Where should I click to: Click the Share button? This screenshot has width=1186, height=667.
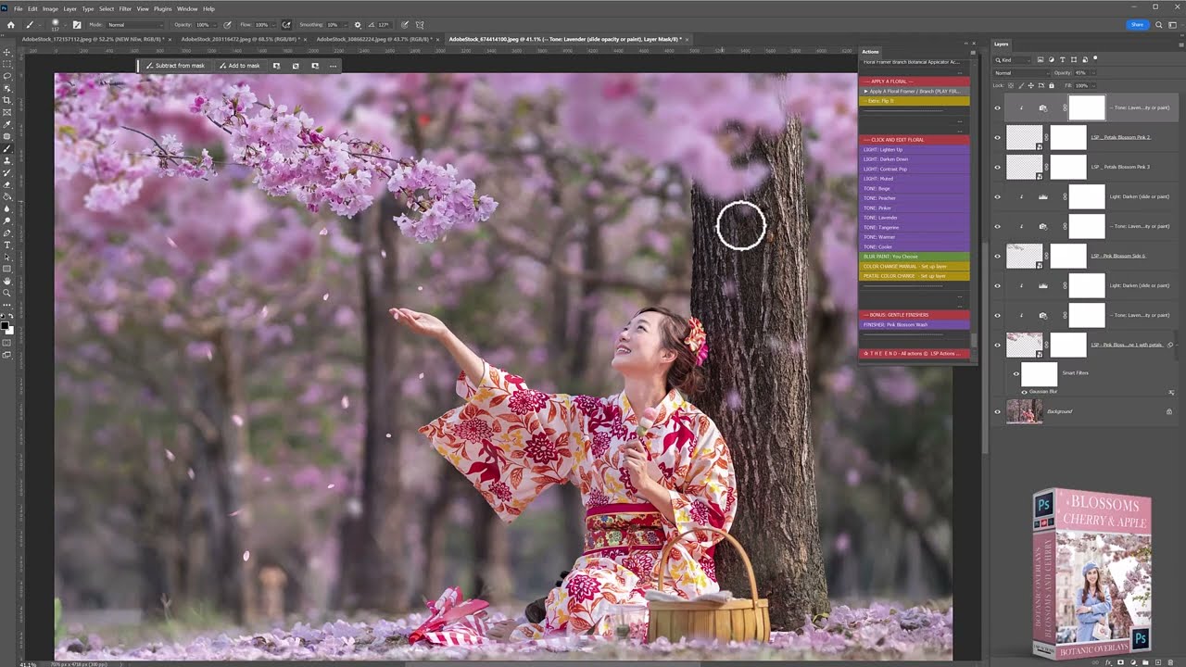tap(1137, 25)
